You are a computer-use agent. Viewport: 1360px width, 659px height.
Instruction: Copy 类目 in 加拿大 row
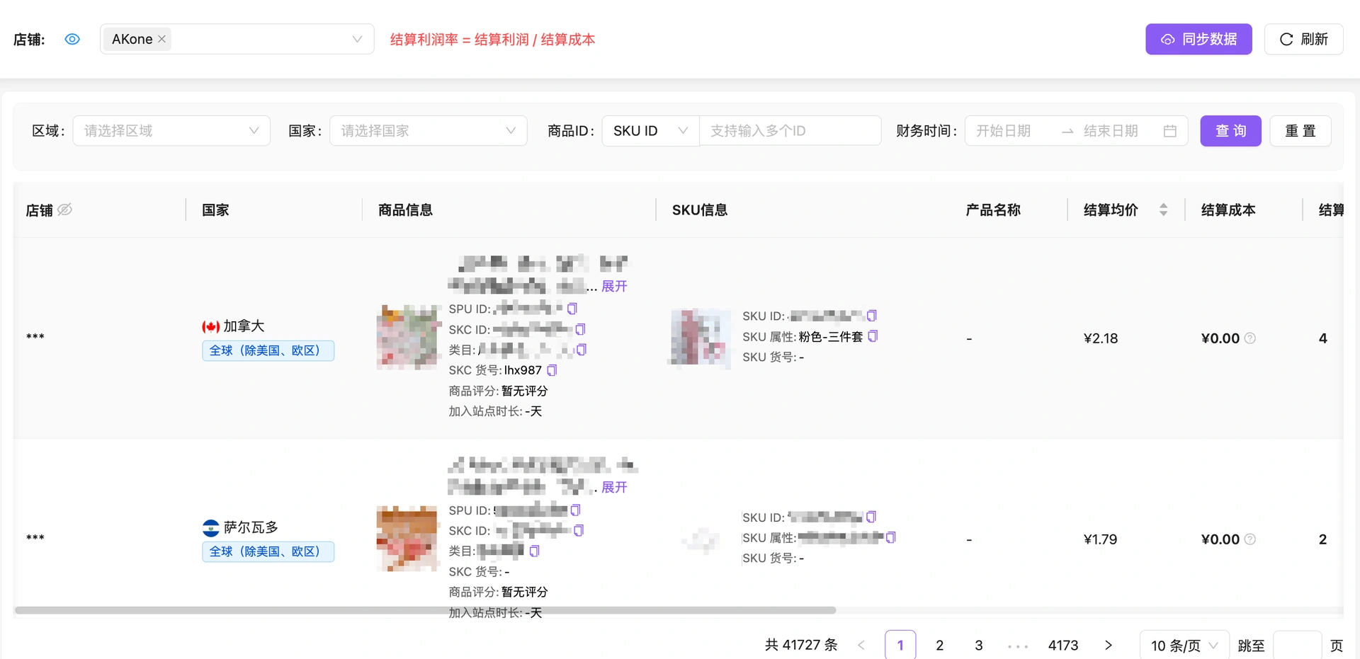[582, 350]
